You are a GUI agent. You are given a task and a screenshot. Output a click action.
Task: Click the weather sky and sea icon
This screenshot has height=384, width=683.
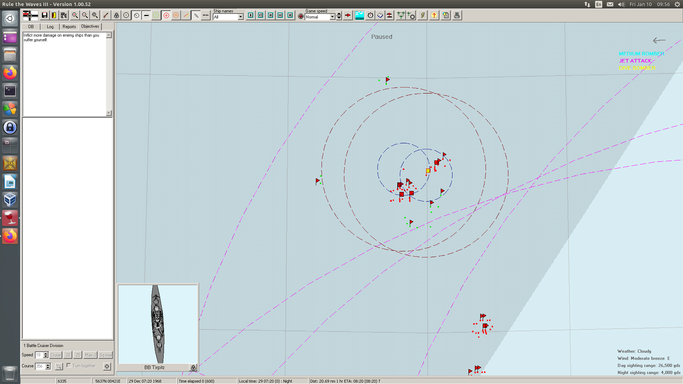click(x=360, y=15)
